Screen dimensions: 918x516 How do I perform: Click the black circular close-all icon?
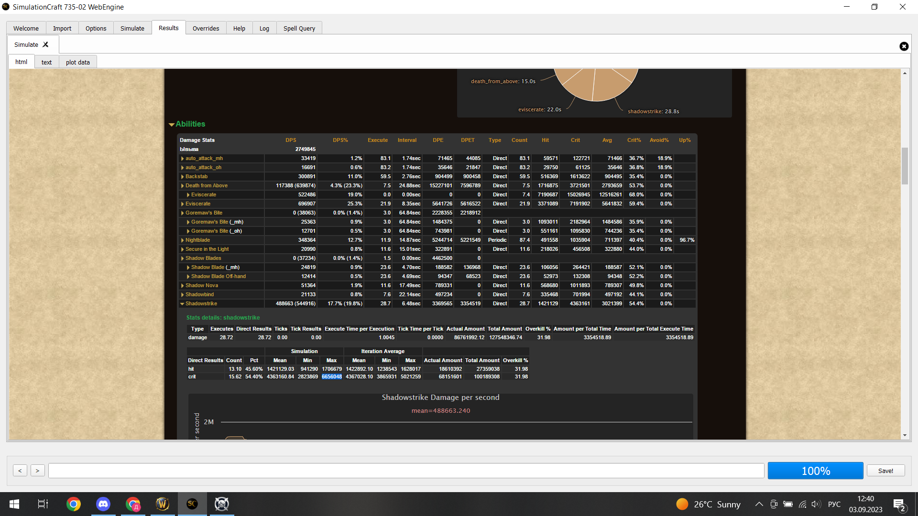point(904,46)
